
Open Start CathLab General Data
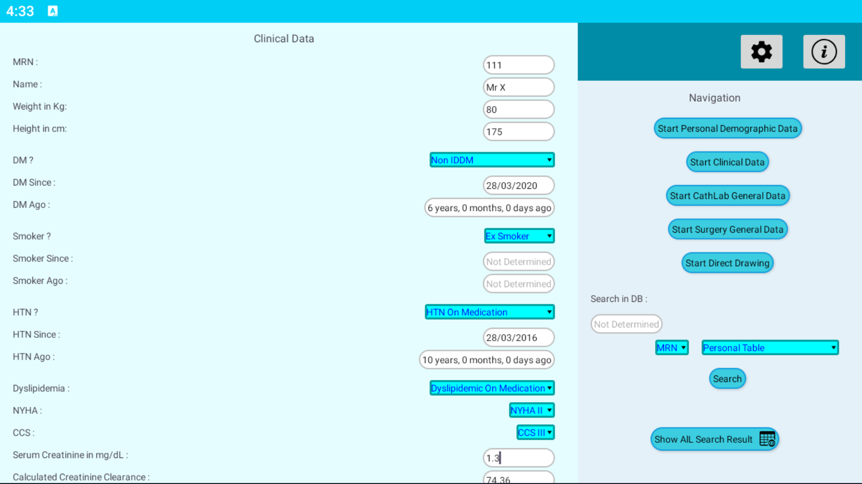(x=727, y=196)
